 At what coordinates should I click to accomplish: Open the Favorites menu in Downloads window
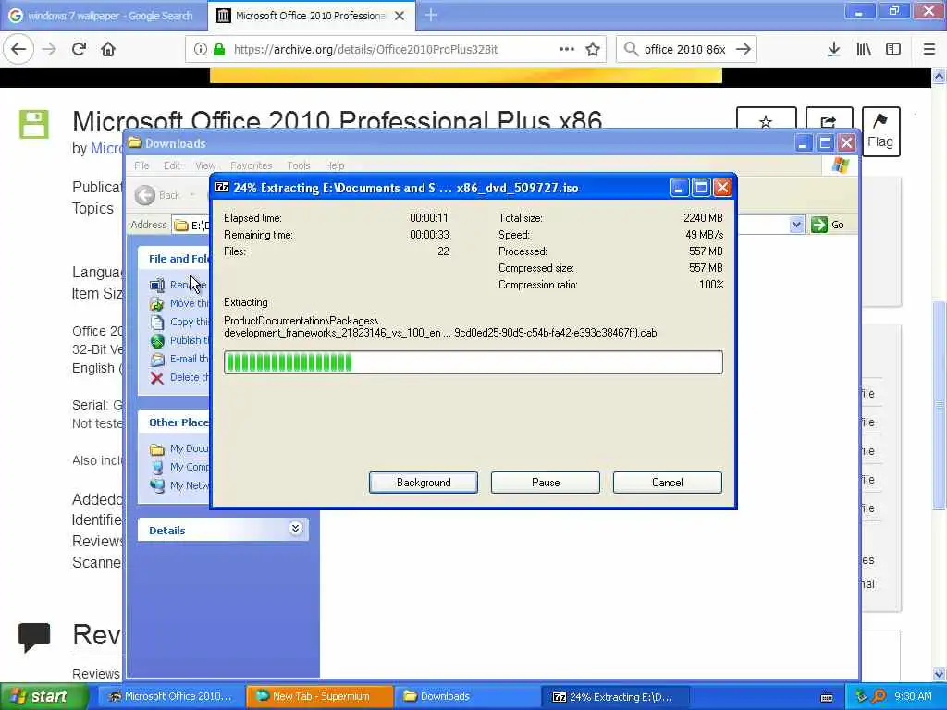coord(252,165)
